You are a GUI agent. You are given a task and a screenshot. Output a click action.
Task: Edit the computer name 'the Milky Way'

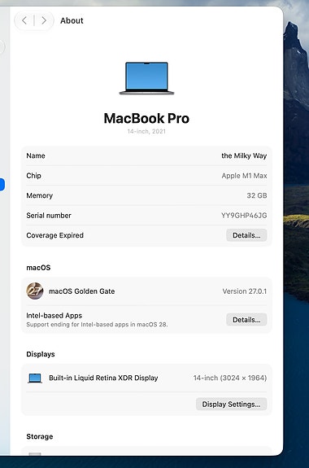click(x=244, y=155)
